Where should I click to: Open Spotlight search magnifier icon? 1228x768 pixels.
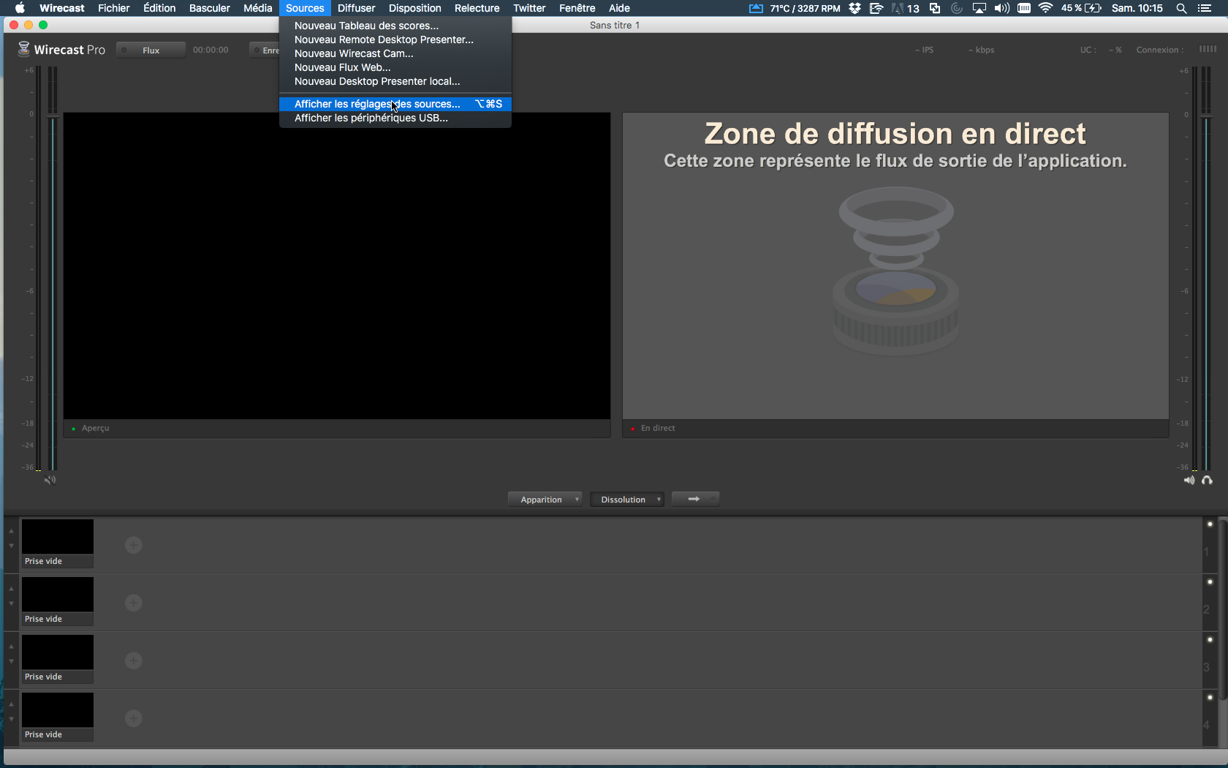(1180, 8)
